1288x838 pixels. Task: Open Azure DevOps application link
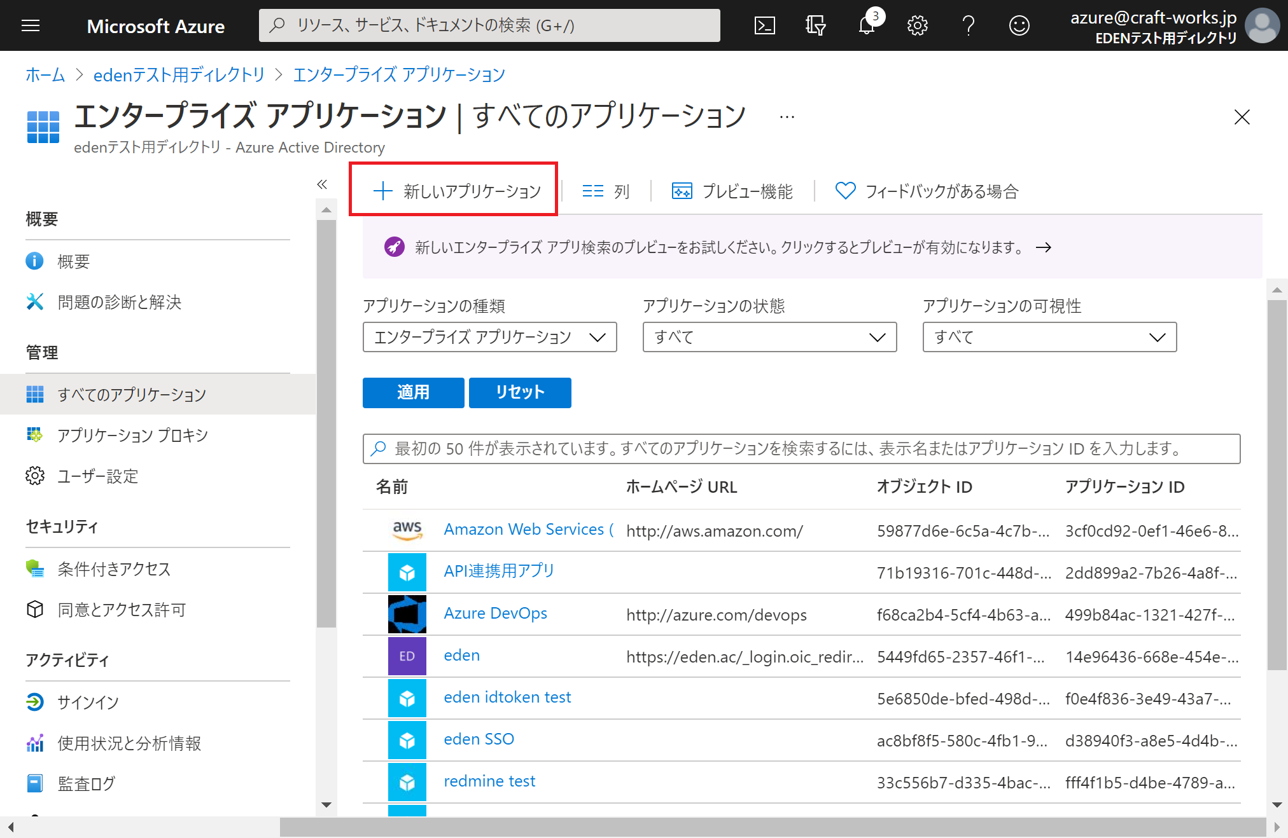(x=495, y=613)
